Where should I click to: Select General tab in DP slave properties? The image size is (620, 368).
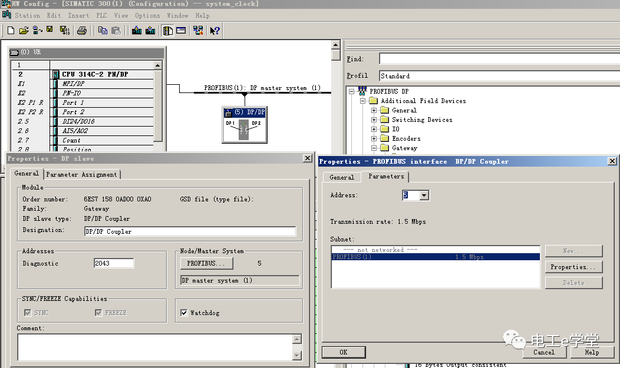[x=27, y=173]
